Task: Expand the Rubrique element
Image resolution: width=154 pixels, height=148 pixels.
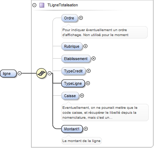Action: pyautogui.click(x=85, y=46)
